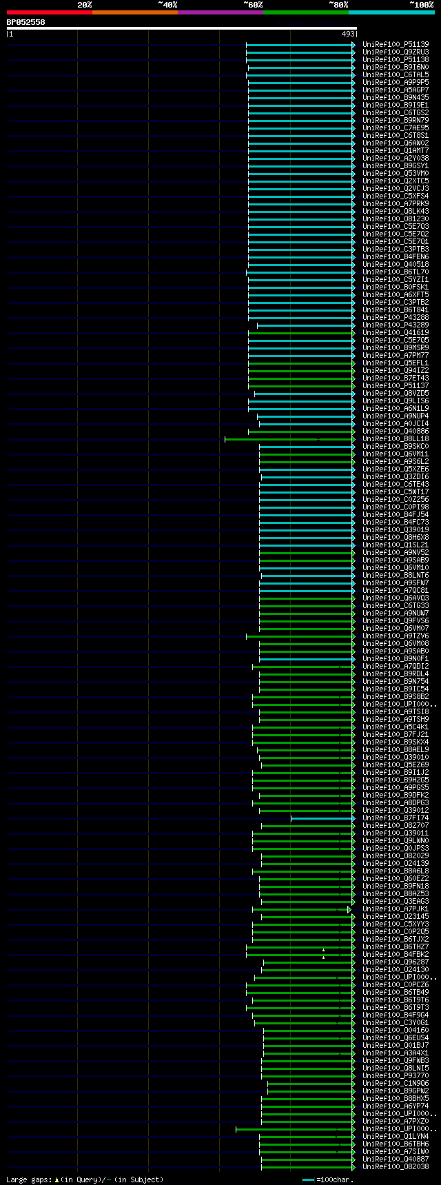Click the green alignment bar for B8LL18
This screenshot has width=441, height=1185.
288,439
